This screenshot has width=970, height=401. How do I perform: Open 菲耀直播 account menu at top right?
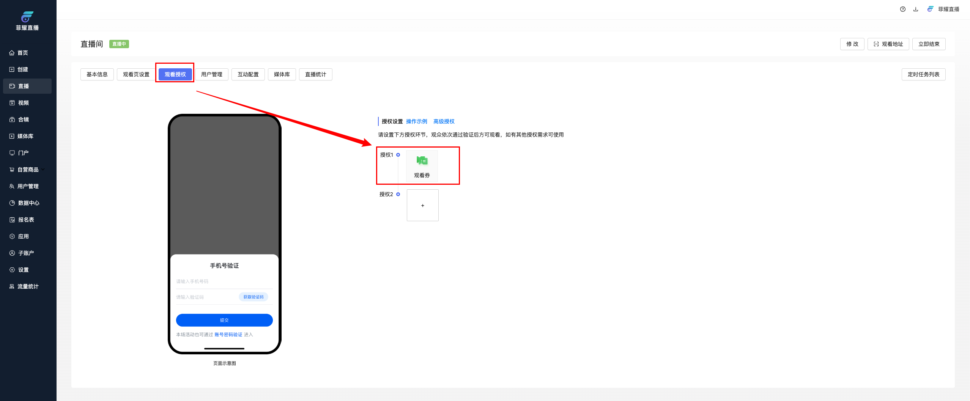[x=944, y=9]
